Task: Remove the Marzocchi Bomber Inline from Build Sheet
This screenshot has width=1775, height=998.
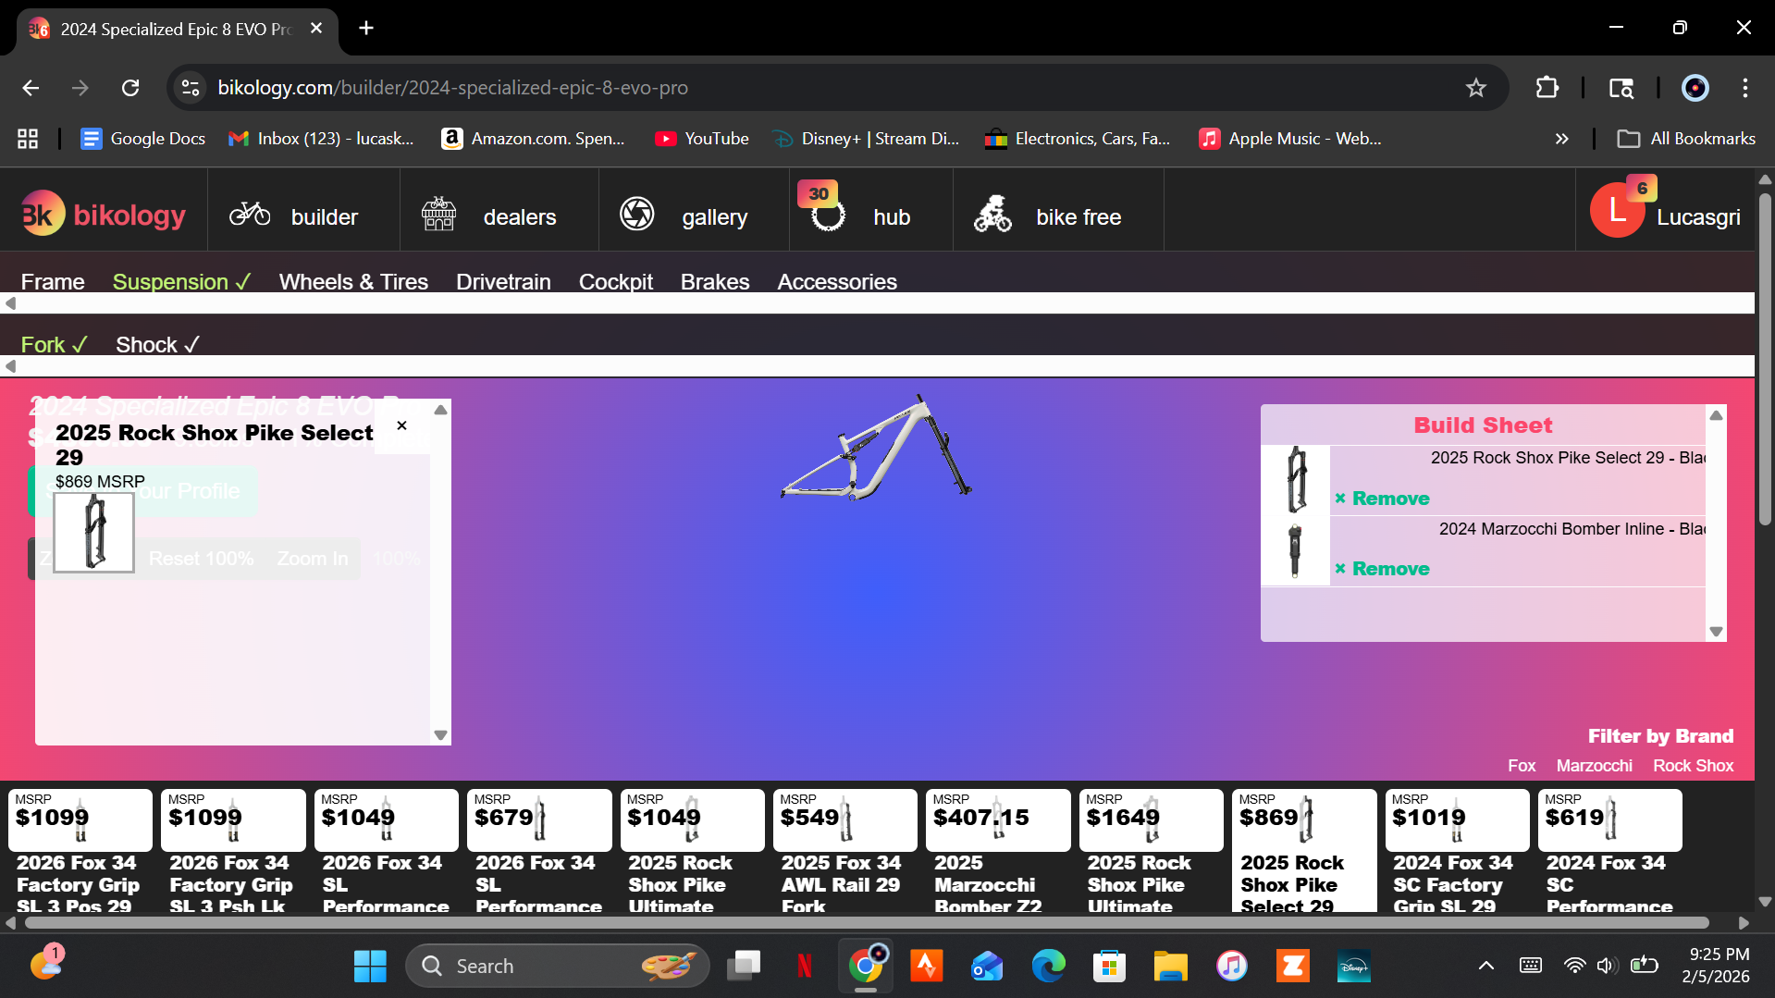Action: coord(1382,568)
